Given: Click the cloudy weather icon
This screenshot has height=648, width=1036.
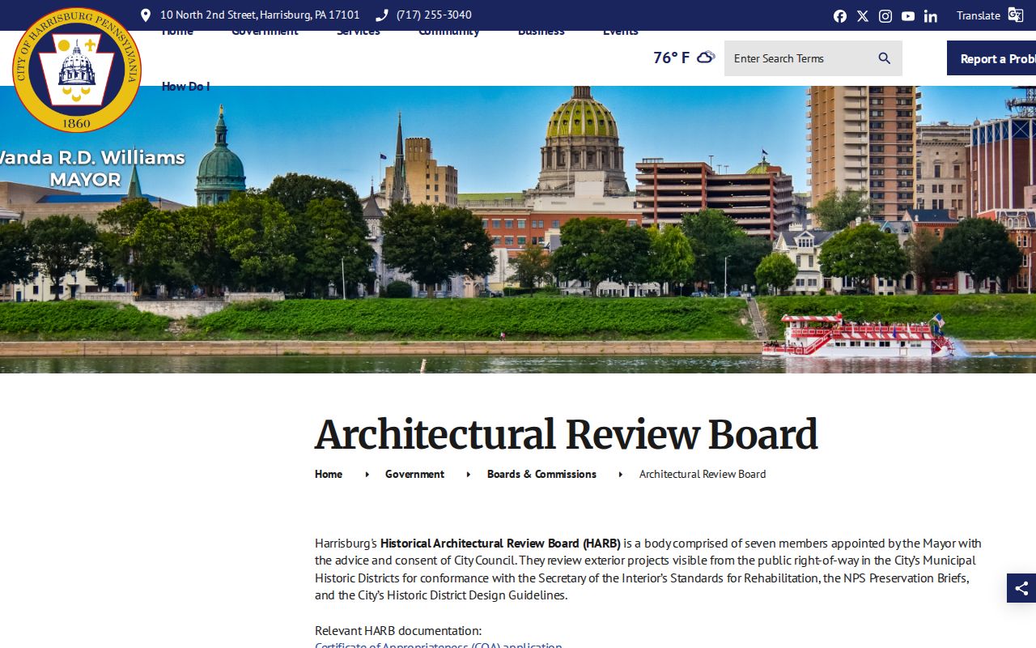Looking at the screenshot, I should (x=706, y=58).
